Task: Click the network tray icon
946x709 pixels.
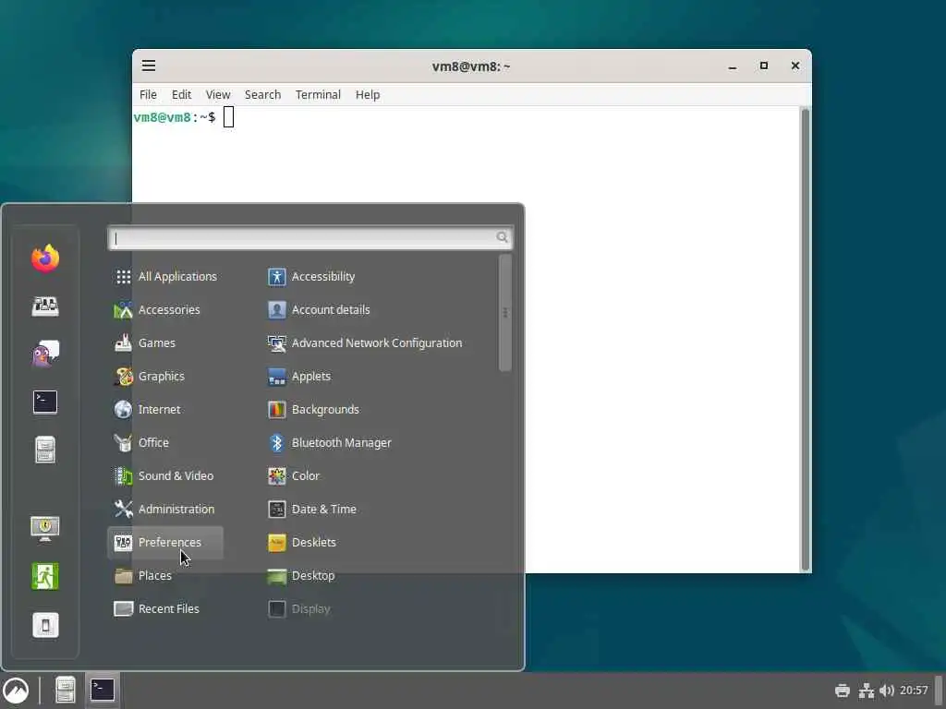Action: [867, 691]
